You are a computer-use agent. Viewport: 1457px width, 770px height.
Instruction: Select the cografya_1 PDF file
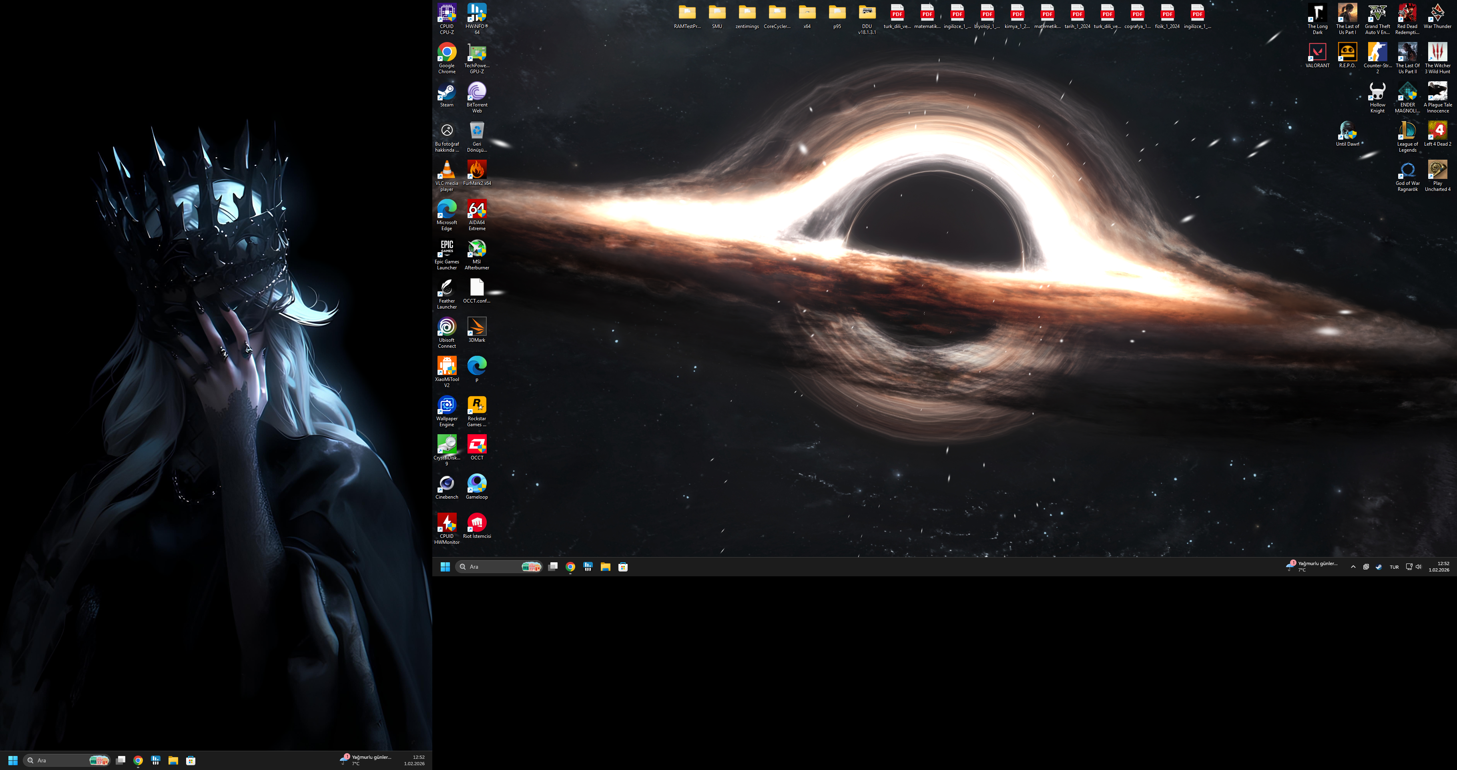(1137, 16)
